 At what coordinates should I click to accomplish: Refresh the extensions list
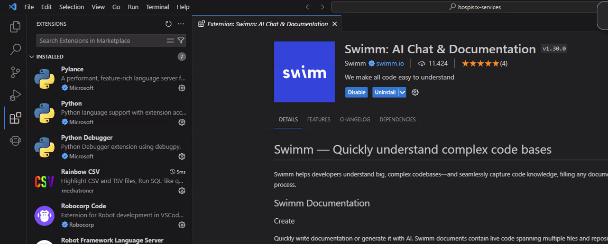tap(169, 24)
